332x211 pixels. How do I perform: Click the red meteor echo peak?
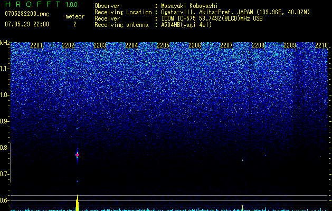(x=77, y=155)
